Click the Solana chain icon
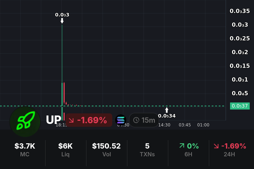The height and width of the screenshot is (169, 254). (x=121, y=120)
